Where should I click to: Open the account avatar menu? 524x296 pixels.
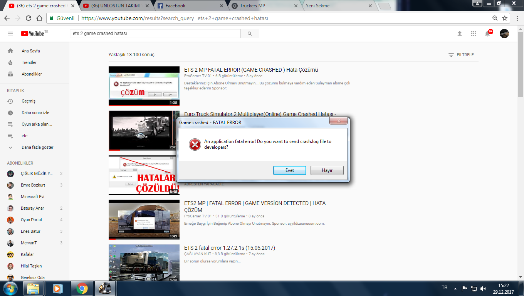tap(504, 34)
